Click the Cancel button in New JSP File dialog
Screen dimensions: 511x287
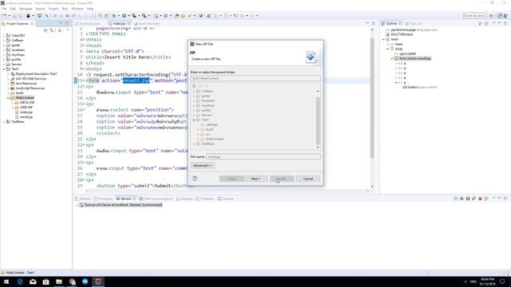click(308, 179)
